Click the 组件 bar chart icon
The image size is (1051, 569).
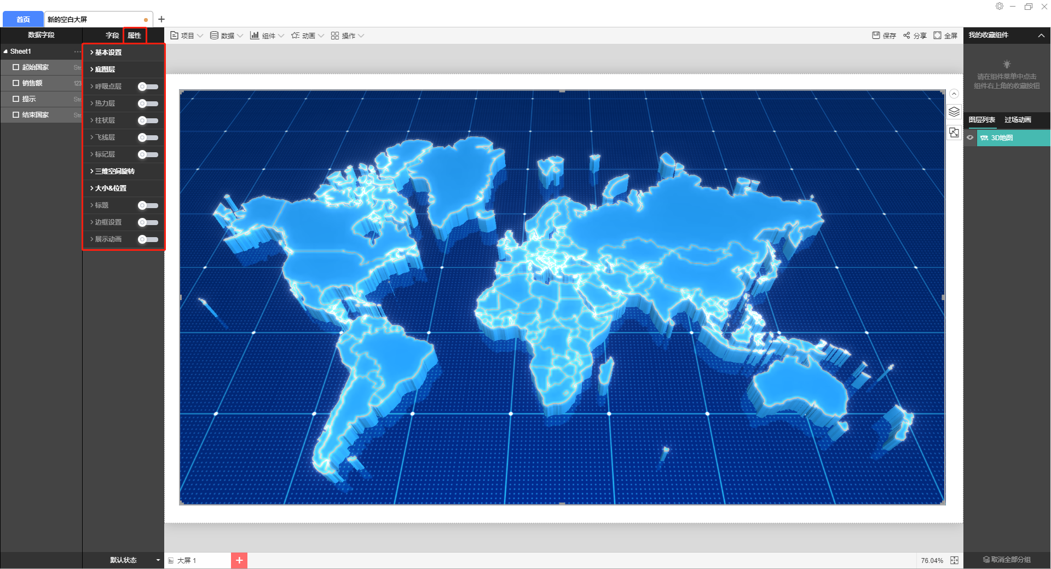coord(255,36)
